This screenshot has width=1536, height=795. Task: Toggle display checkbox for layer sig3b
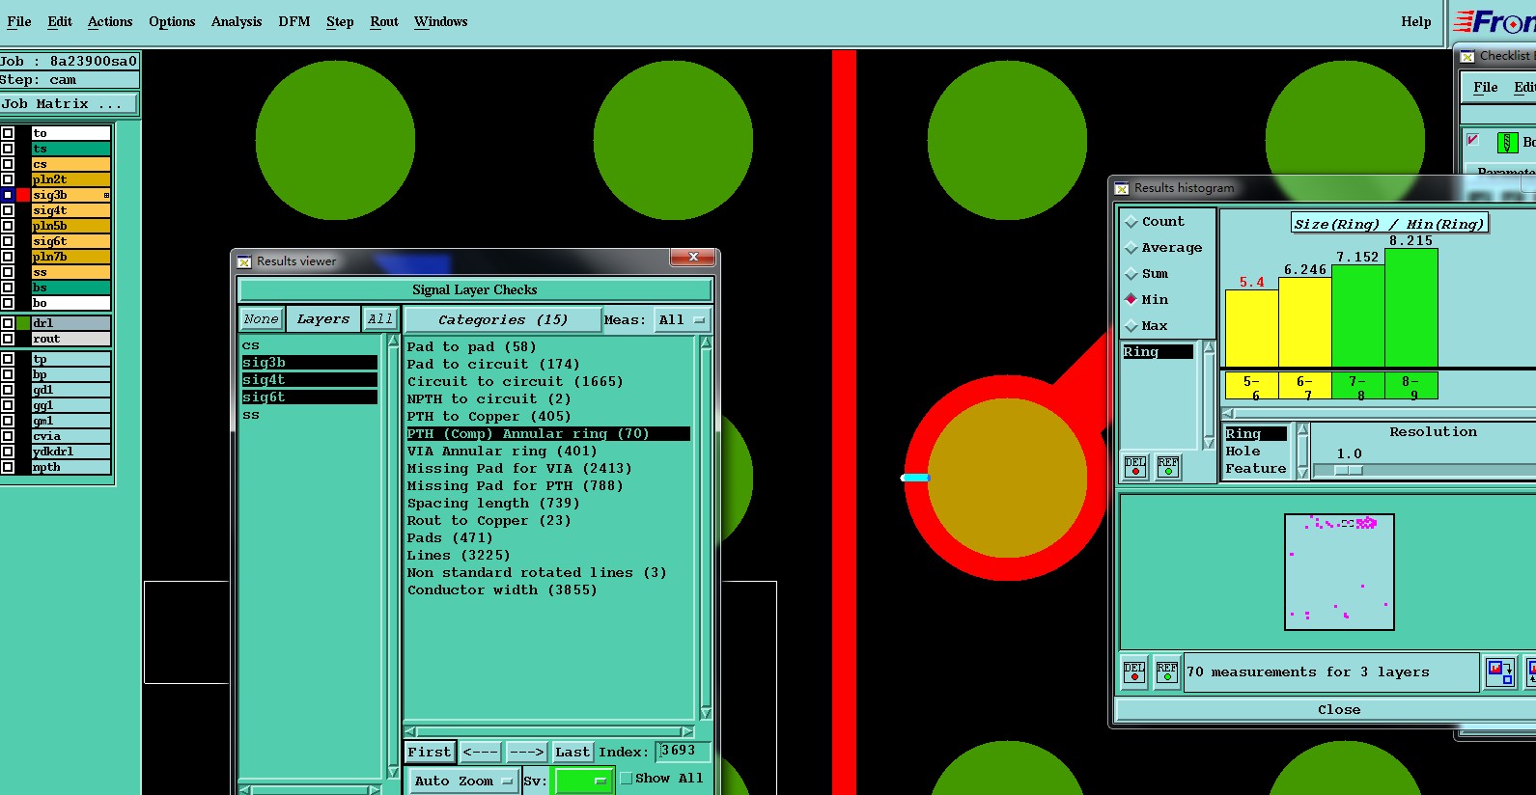(x=8, y=195)
